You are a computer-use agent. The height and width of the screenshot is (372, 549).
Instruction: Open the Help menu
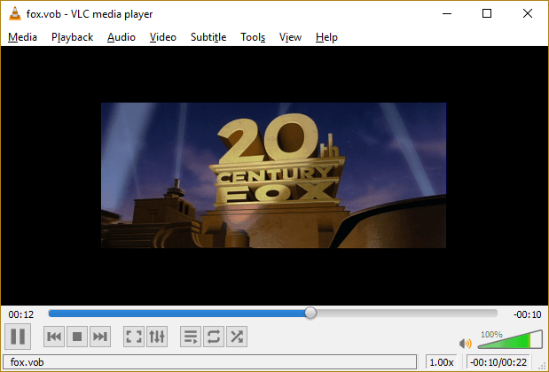326,37
